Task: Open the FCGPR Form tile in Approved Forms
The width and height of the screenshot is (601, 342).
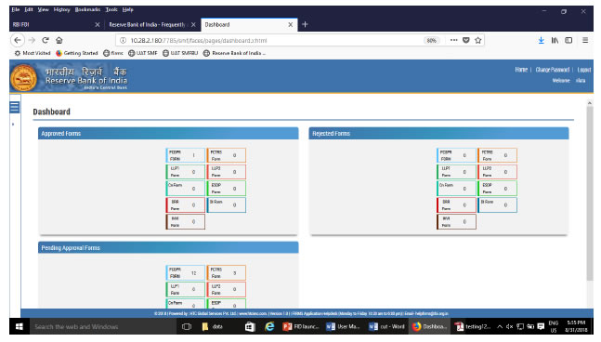Action: tap(185, 155)
